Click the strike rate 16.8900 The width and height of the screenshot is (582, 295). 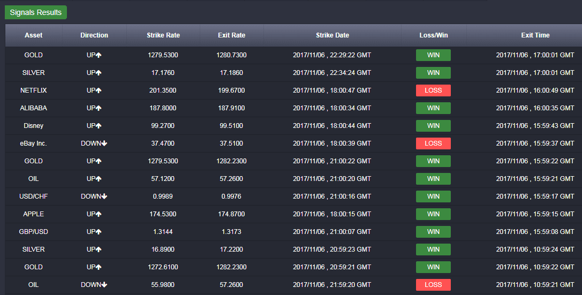[x=163, y=249]
